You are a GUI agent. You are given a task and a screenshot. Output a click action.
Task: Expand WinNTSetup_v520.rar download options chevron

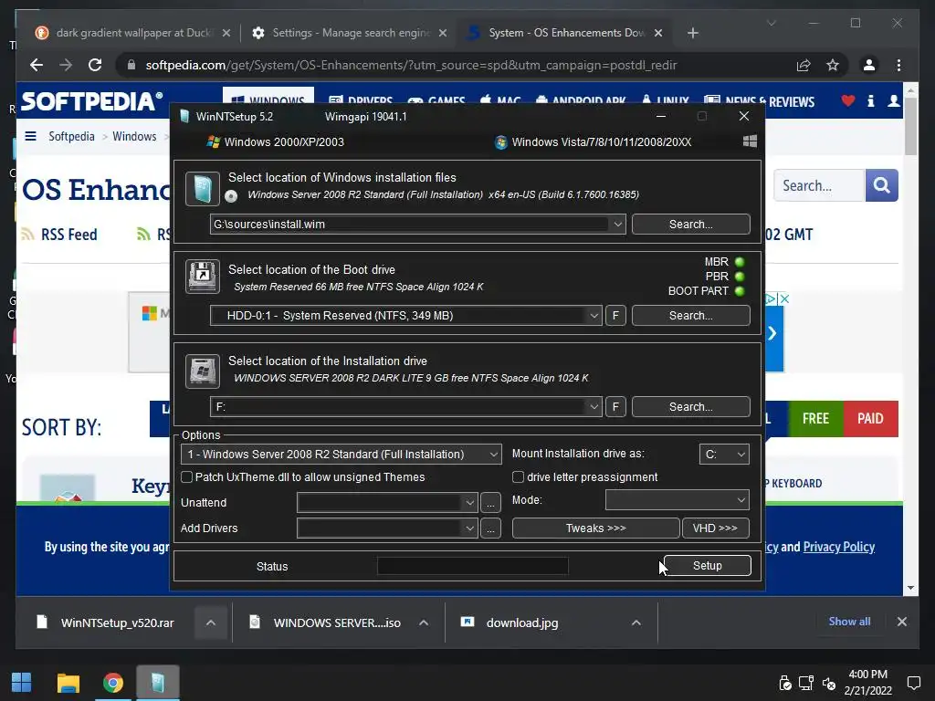point(211,623)
